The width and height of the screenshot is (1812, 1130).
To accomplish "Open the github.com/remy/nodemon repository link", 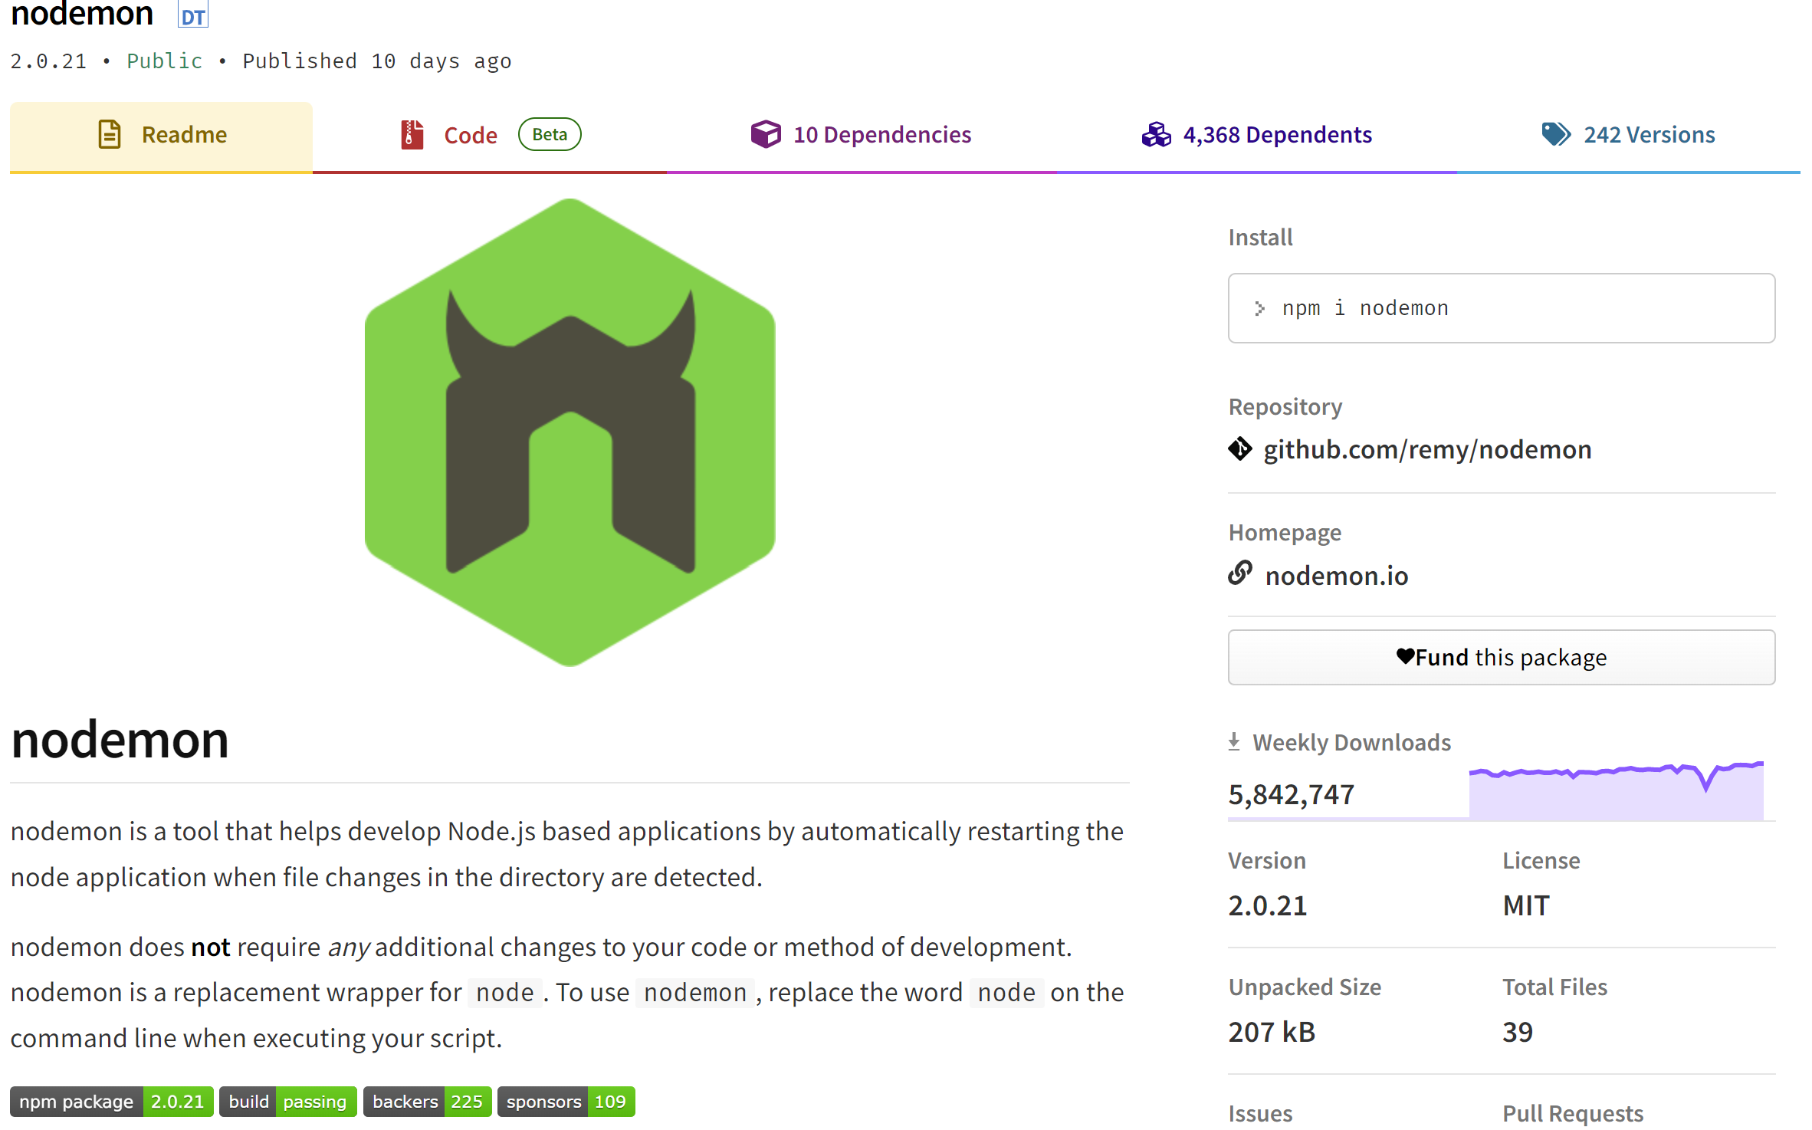I will click(1427, 449).
